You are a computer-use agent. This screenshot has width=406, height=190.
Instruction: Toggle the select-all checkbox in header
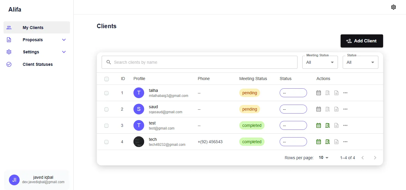[106, 79]
